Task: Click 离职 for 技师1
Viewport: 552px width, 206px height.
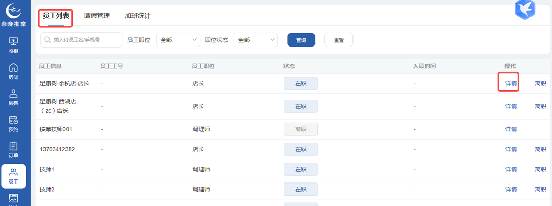Action: (540, 169)
